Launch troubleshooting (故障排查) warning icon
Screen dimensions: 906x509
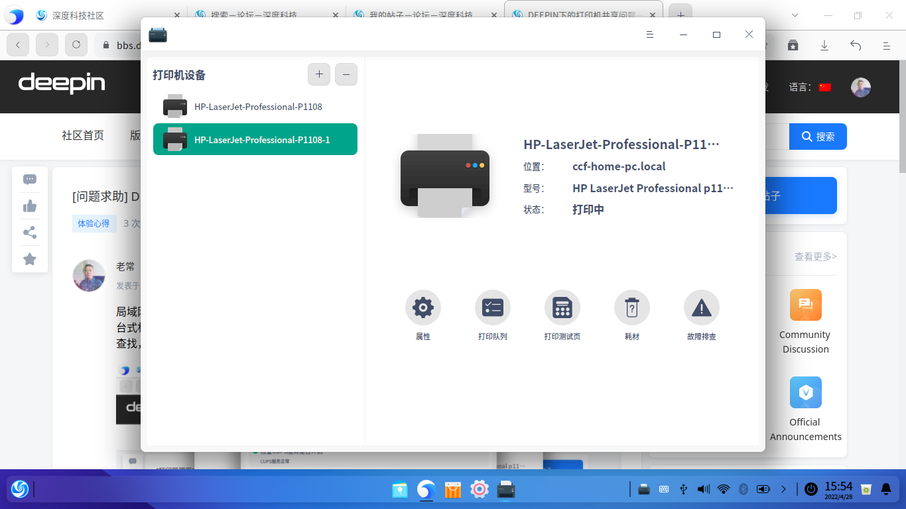[x=702, y=308]
